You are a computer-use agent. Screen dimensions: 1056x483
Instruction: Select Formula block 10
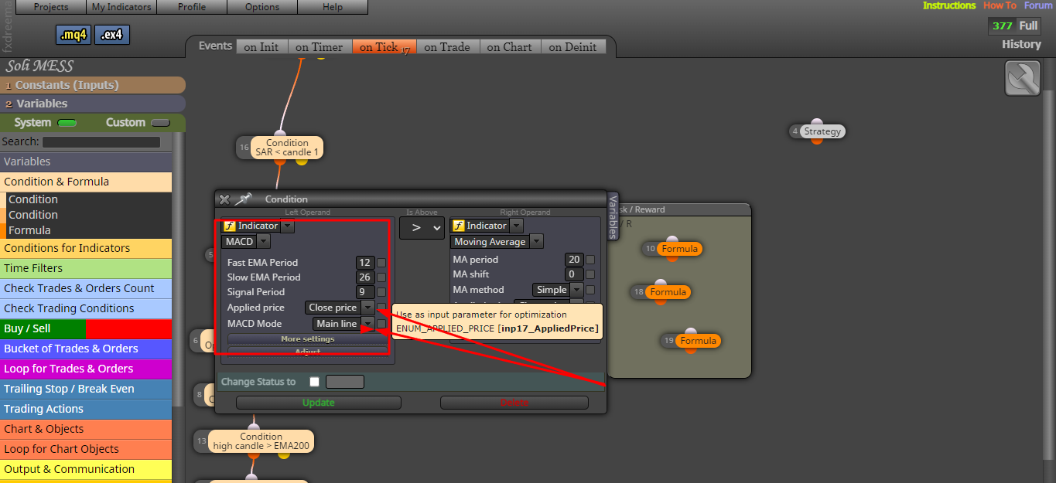(679, 249)
